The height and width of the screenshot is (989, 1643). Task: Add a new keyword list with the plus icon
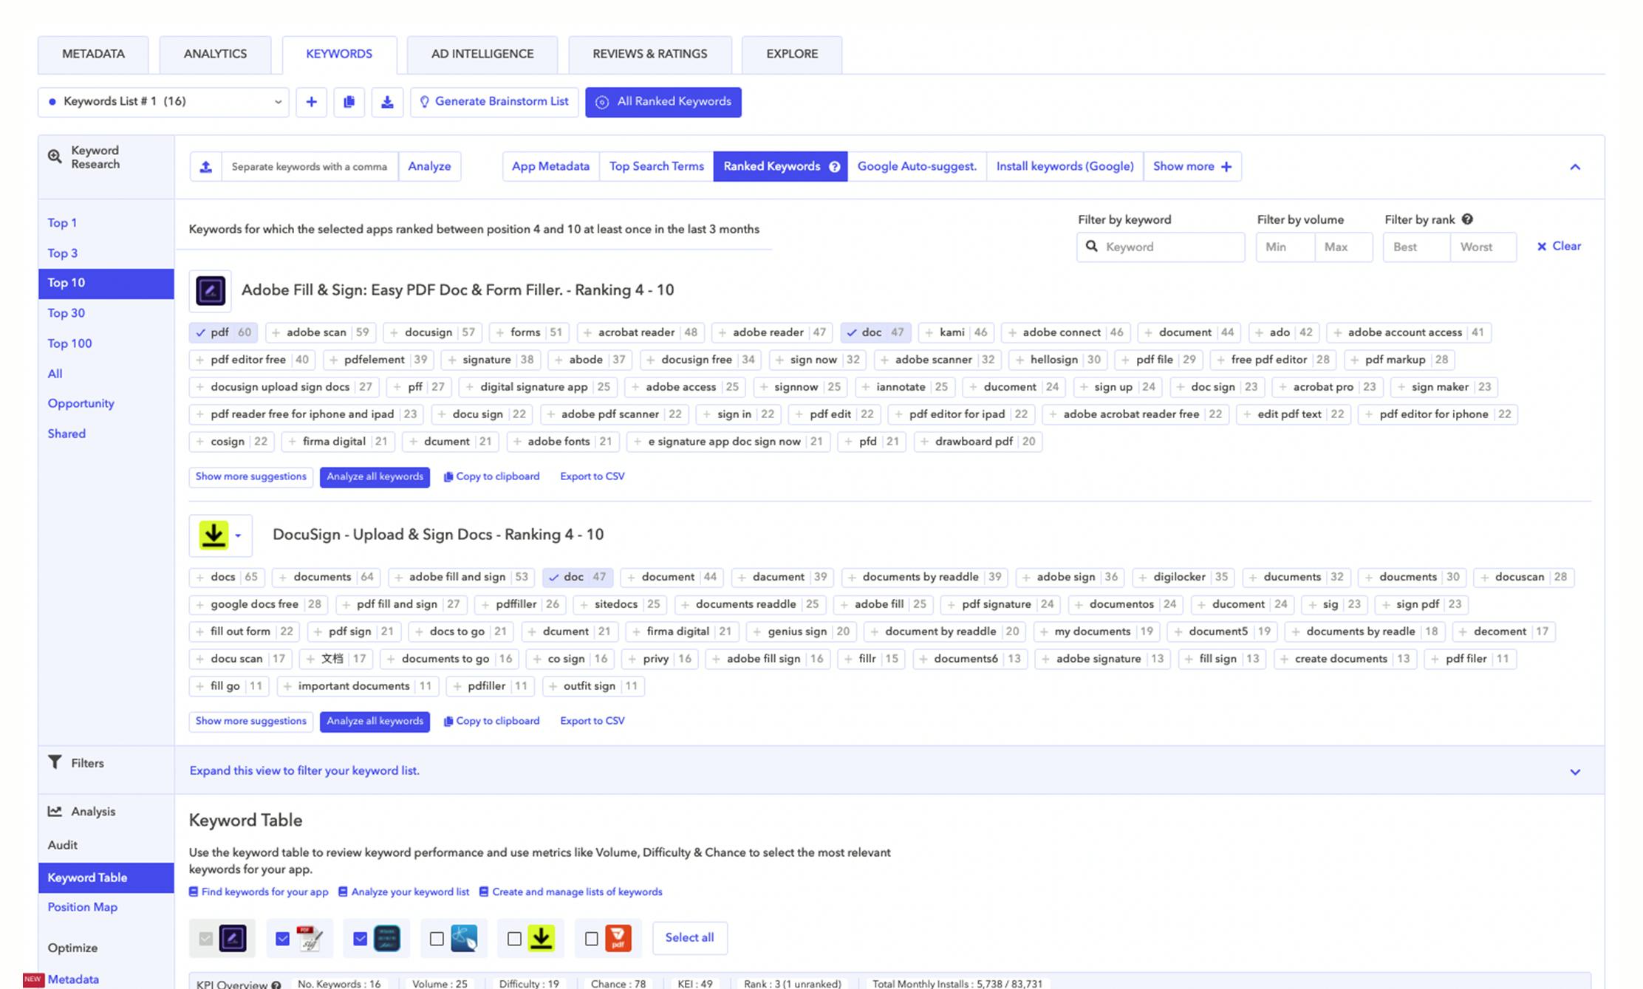point(312,102)
